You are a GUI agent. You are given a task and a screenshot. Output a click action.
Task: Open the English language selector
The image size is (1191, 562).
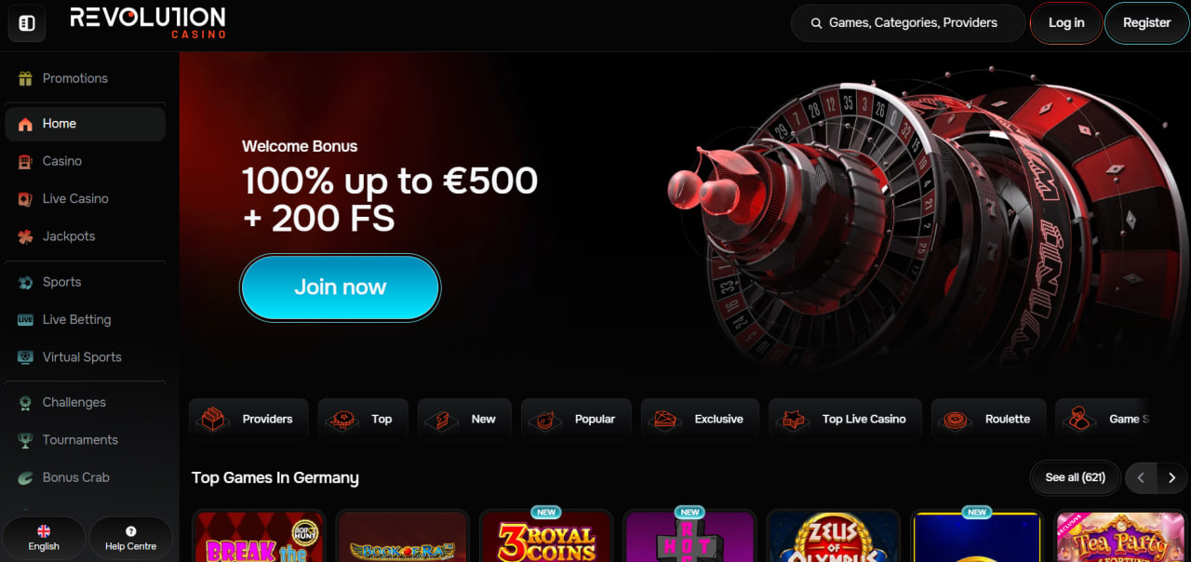click(44, 539)
